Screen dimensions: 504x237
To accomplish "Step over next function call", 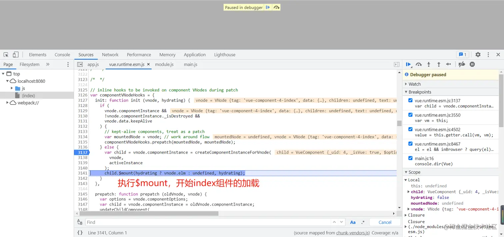I will (x=419, y=64).
